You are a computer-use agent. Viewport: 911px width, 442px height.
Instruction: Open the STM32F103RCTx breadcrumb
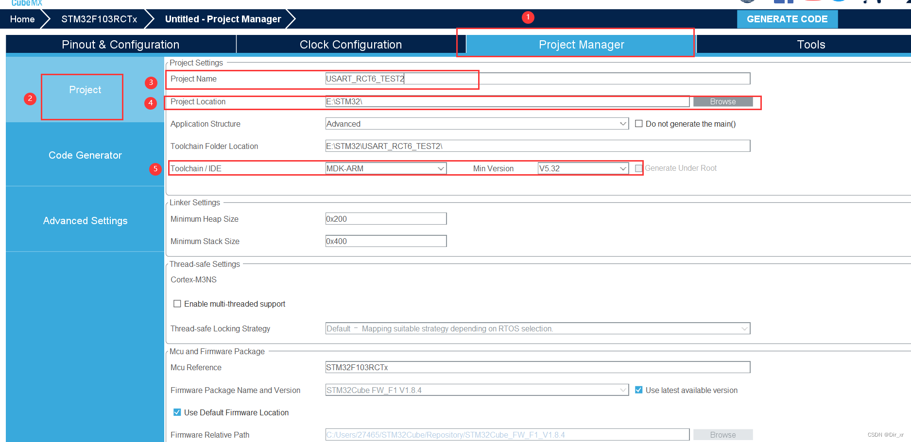pyautogui.click(x=99, y=19)
